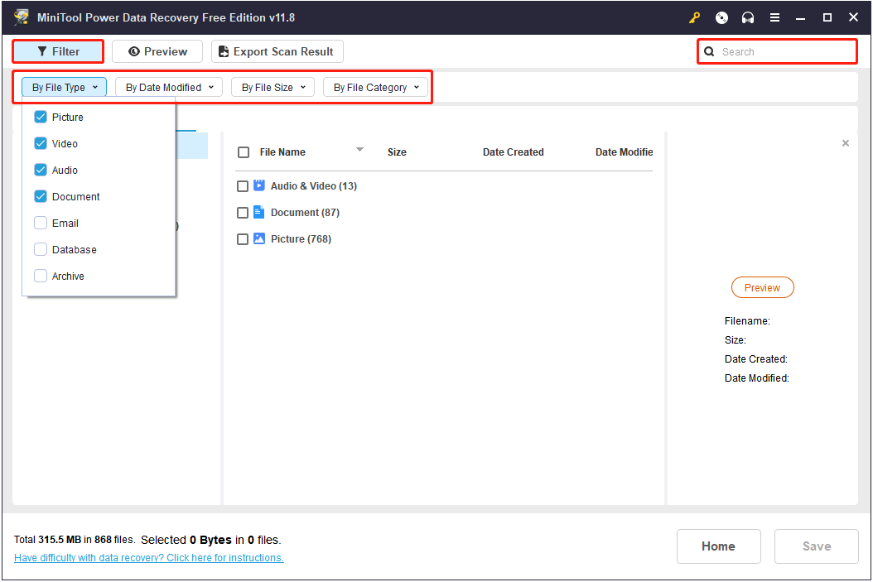Click the key register icon in title bar

tap(695, 17)
